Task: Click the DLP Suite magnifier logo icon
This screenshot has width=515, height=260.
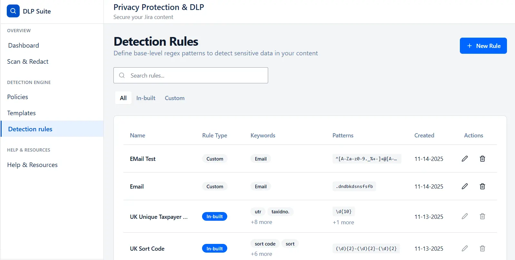Action: point(13,11)
